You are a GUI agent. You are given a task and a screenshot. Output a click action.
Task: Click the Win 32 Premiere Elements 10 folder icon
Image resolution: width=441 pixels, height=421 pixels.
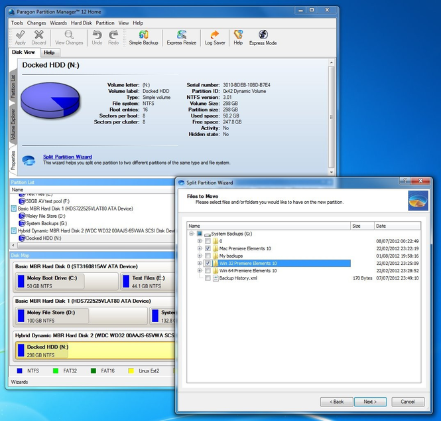click(216, 264)
